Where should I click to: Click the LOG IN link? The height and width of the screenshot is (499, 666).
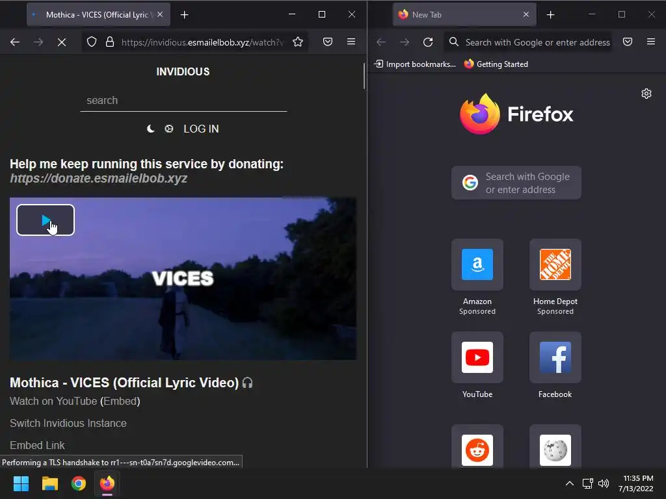[x=201, y=129]
